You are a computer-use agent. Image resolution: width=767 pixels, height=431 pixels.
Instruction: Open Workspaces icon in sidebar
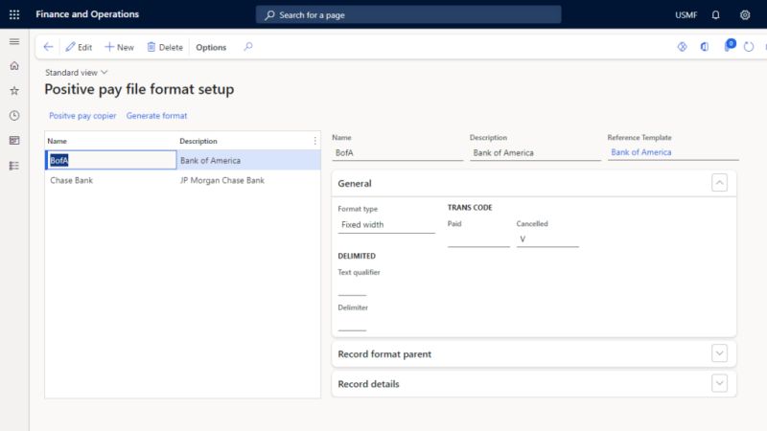[x=14, y=140]
